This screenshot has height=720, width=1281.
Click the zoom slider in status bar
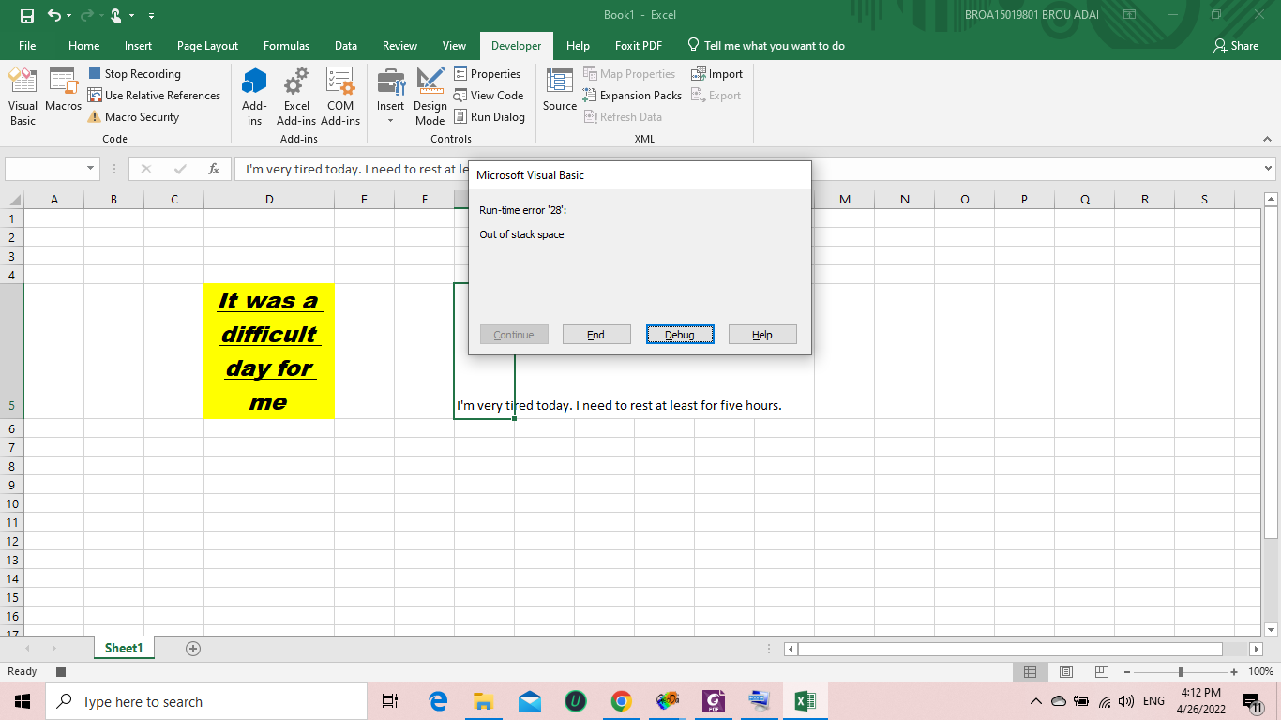tap(1181, 671)
